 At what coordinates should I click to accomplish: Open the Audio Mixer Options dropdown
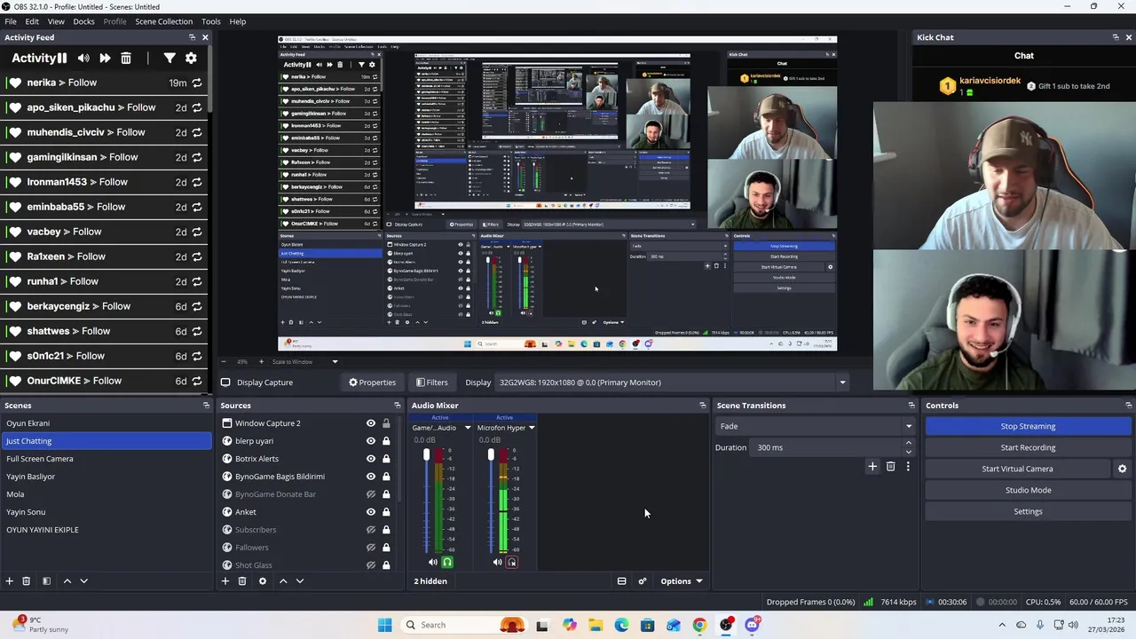click(x=682, y=581)
